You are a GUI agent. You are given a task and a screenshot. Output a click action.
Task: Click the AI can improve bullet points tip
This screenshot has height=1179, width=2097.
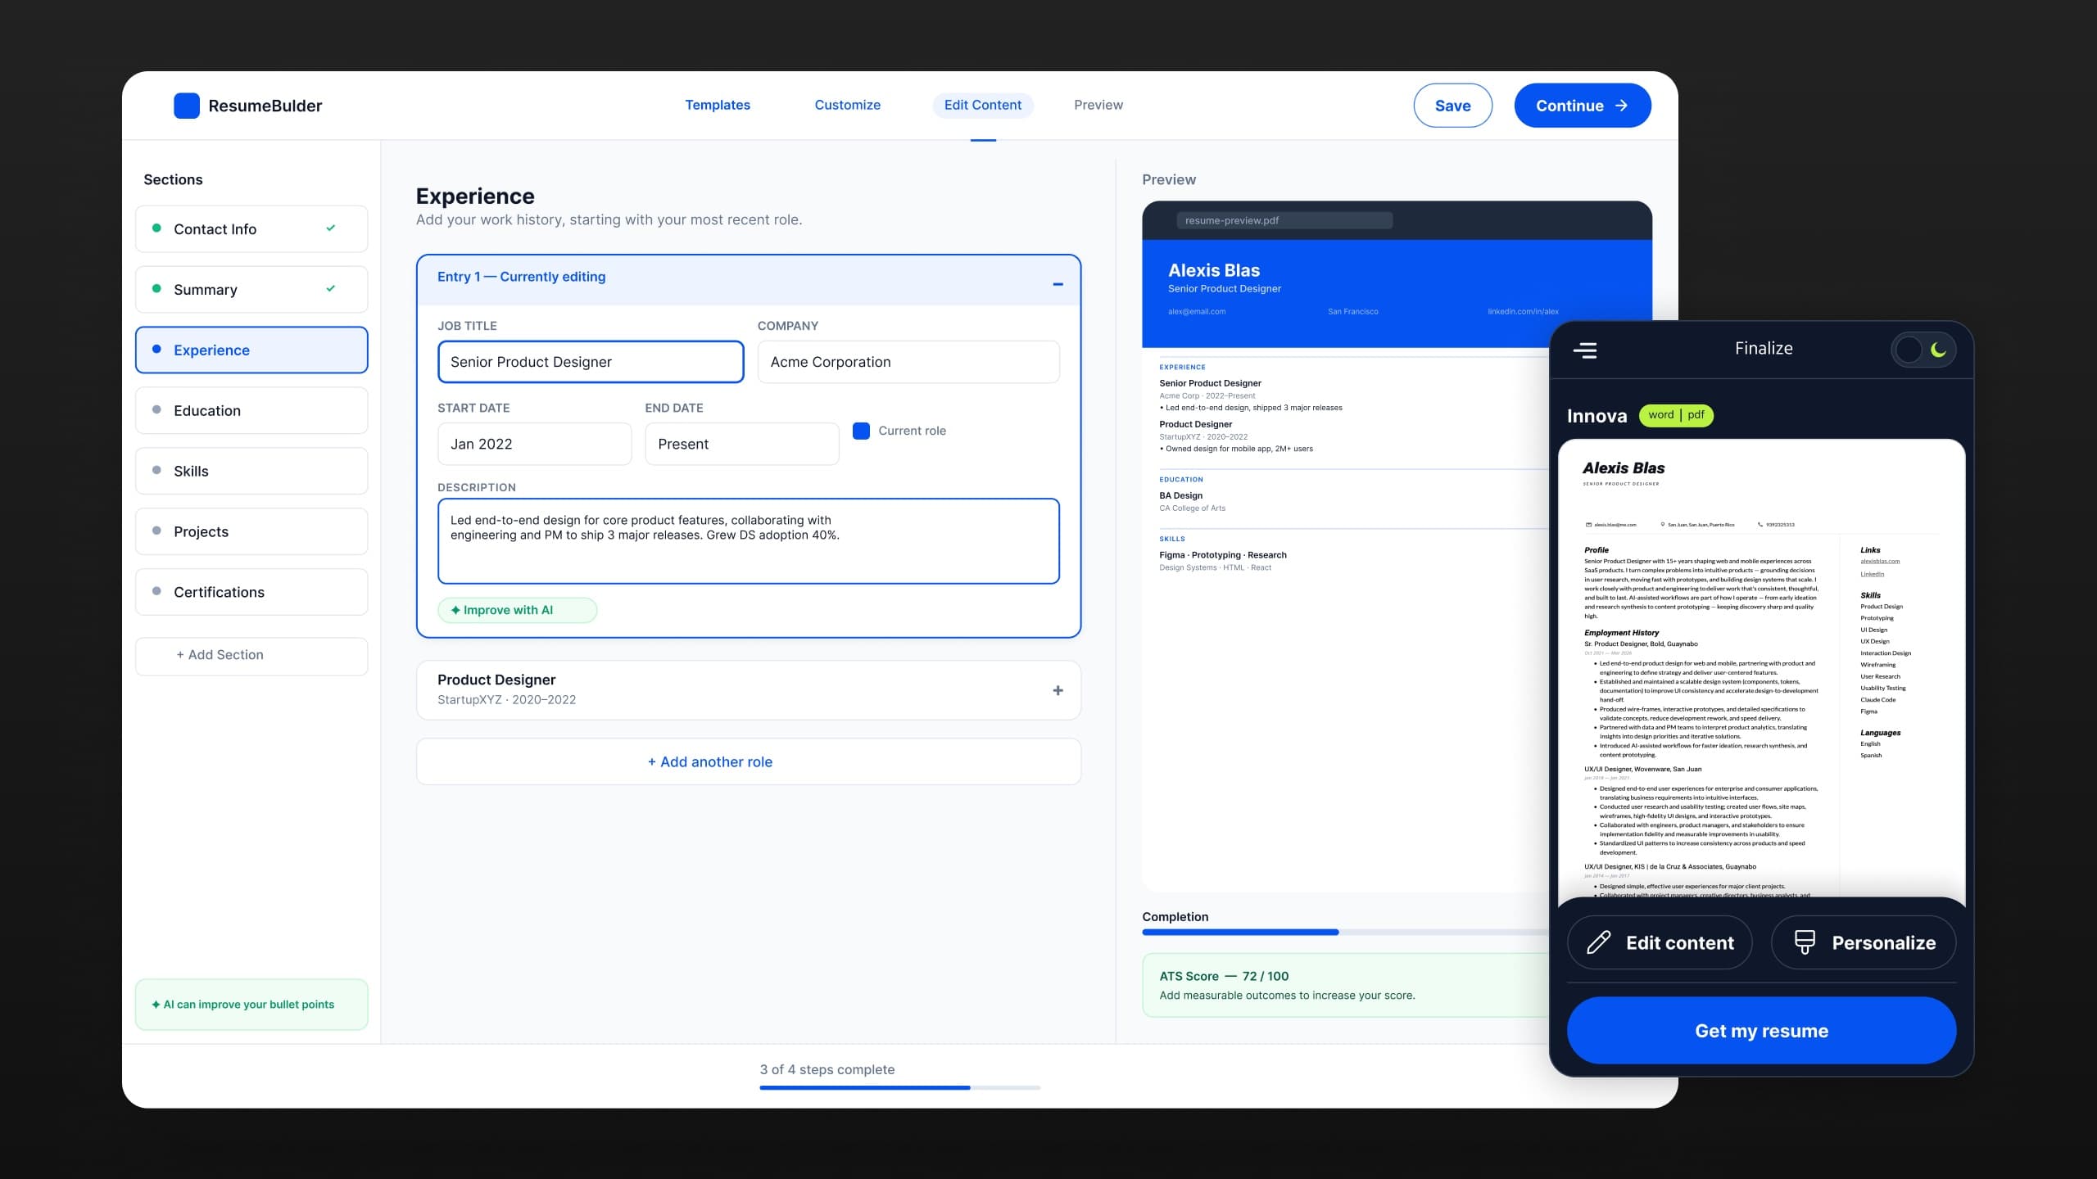pos(251,1005)
